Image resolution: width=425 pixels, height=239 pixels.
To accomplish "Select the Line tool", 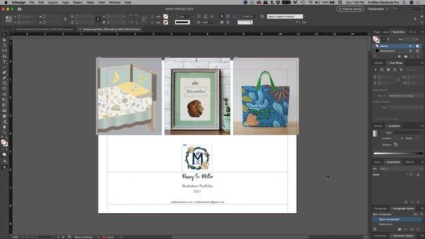I will [5, 67].
